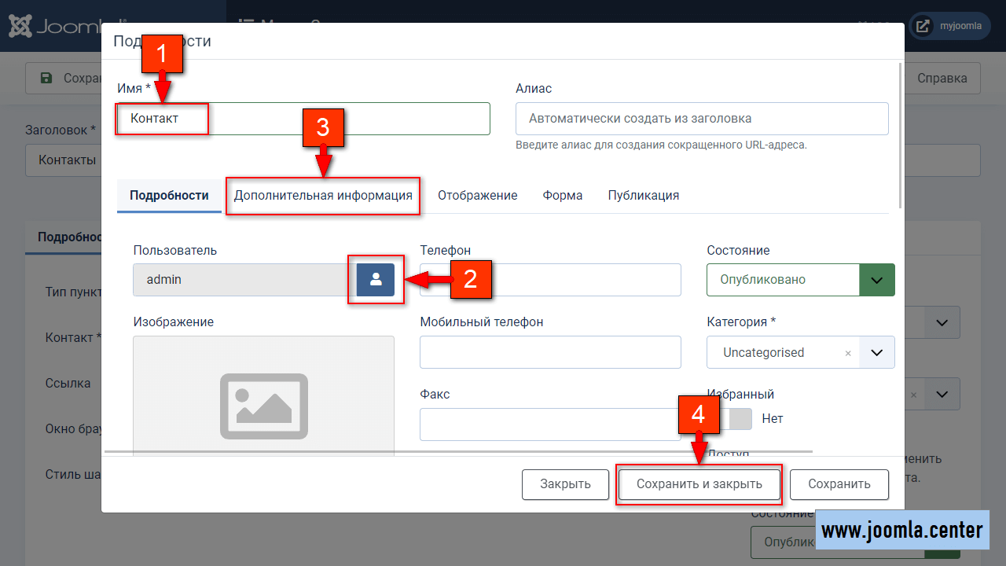Toggle the featured switch set to Нет
The image size is (1006, 566).
tap(739, 419)
